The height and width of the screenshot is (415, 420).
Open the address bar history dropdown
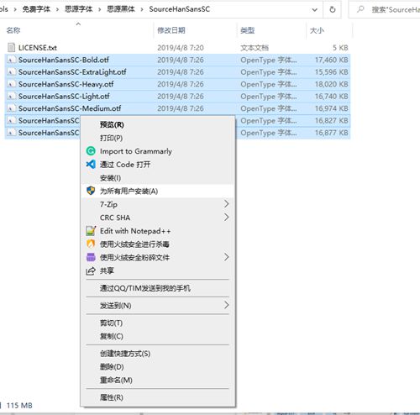[x=315, y=10]
